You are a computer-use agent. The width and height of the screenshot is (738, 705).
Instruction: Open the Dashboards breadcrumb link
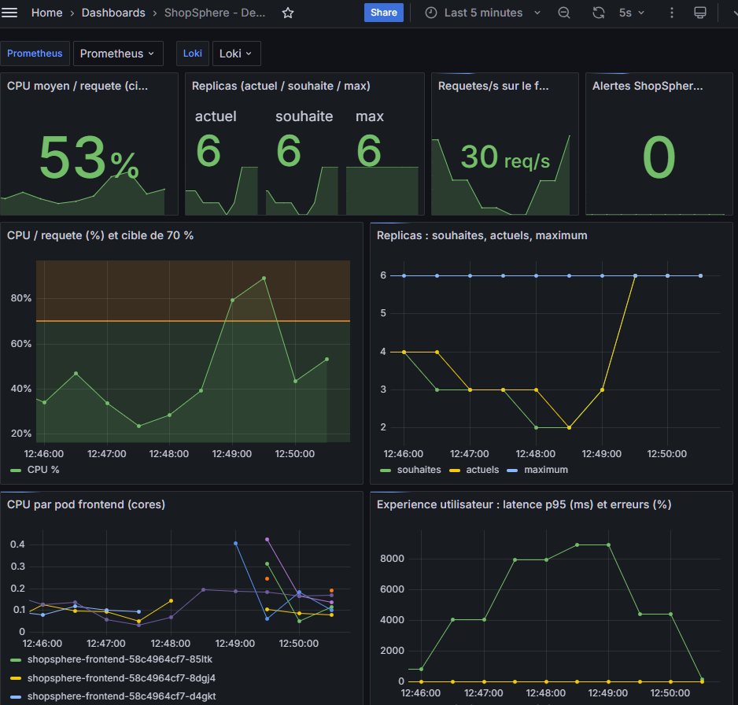[x=113, y=13]
